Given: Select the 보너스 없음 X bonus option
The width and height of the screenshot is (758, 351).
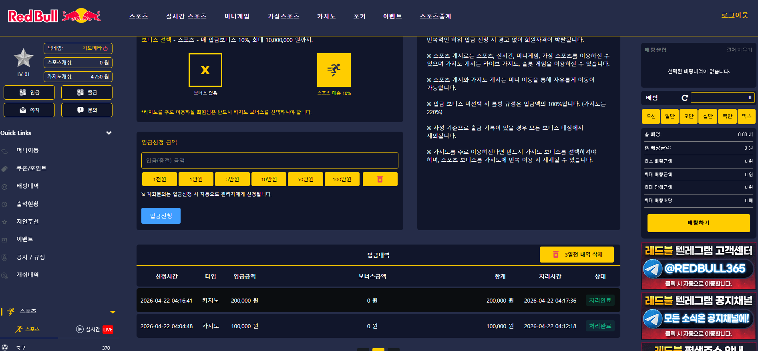Looking at the screenshot, I should pos(205,70).
